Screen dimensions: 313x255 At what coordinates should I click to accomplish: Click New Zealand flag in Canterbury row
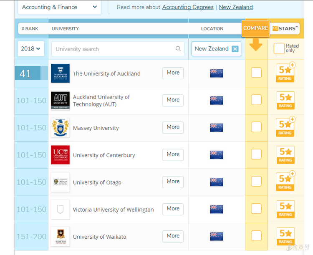pos(217,155)
